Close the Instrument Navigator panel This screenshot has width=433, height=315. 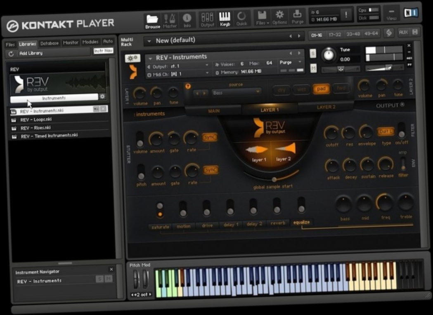pos(111,269)
